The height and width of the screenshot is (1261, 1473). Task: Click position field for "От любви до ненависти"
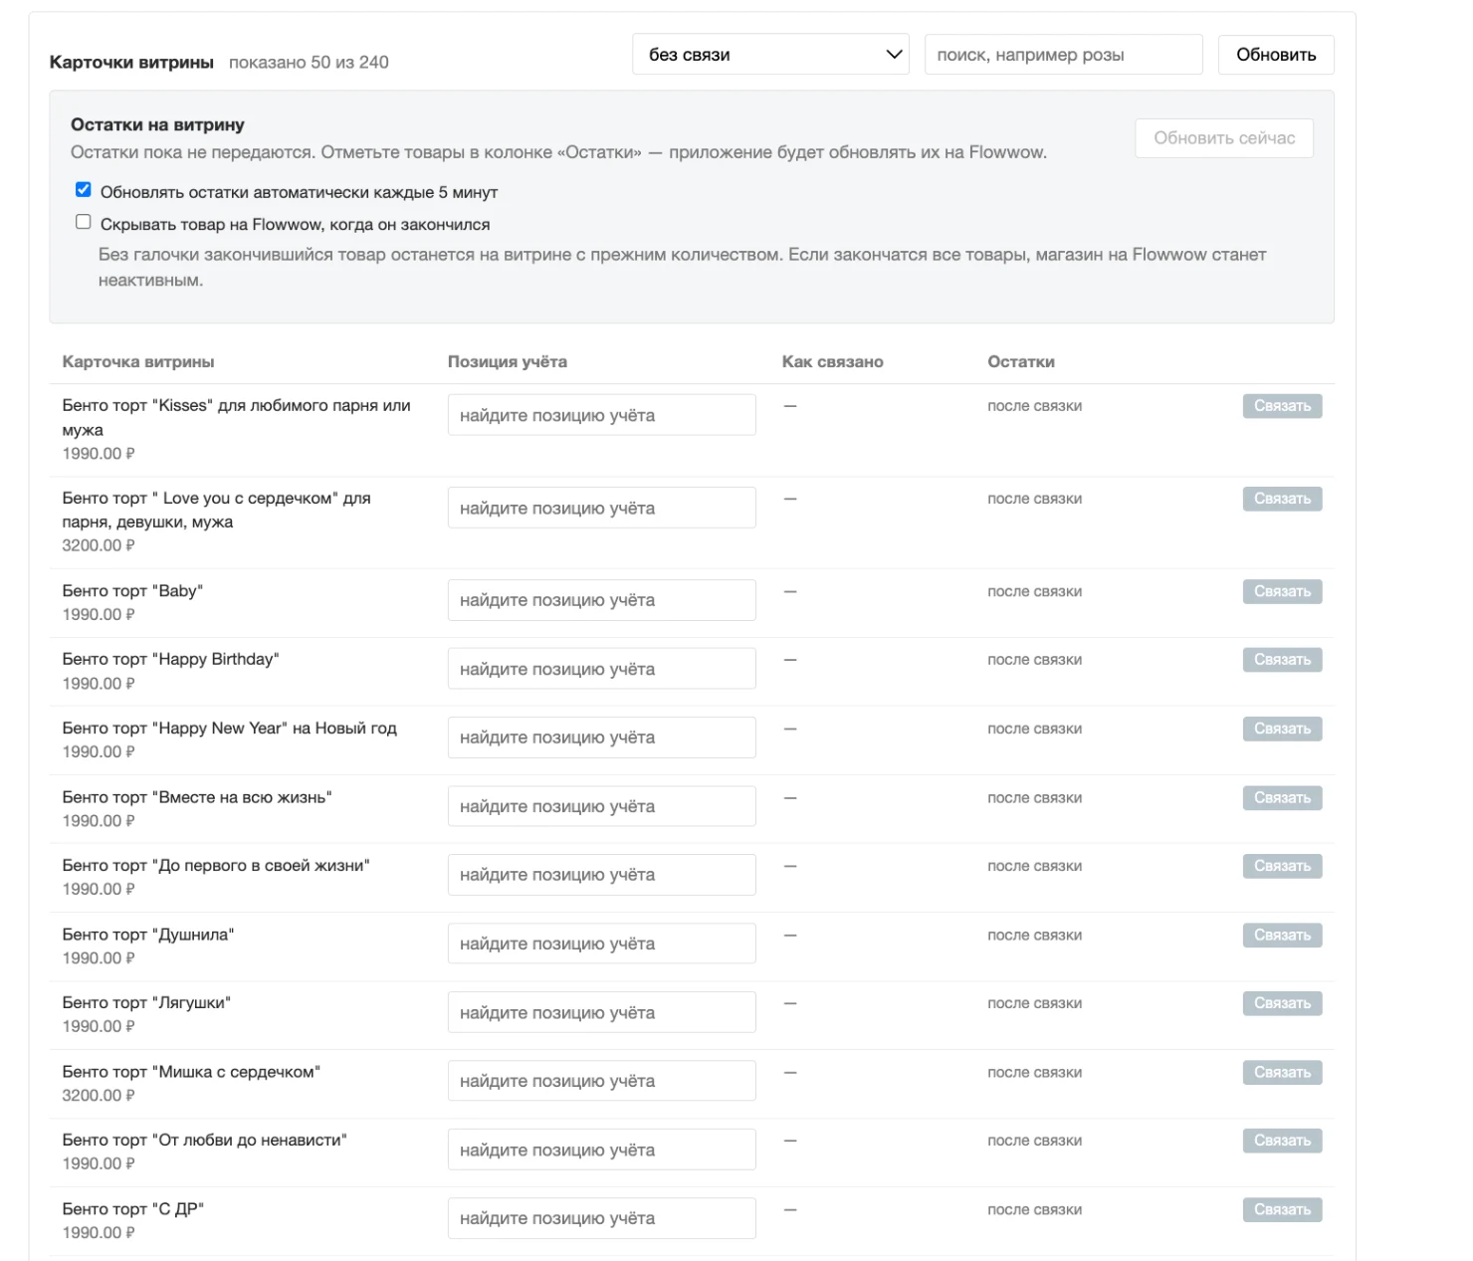pyautogui.click(x=601, y=1150)
